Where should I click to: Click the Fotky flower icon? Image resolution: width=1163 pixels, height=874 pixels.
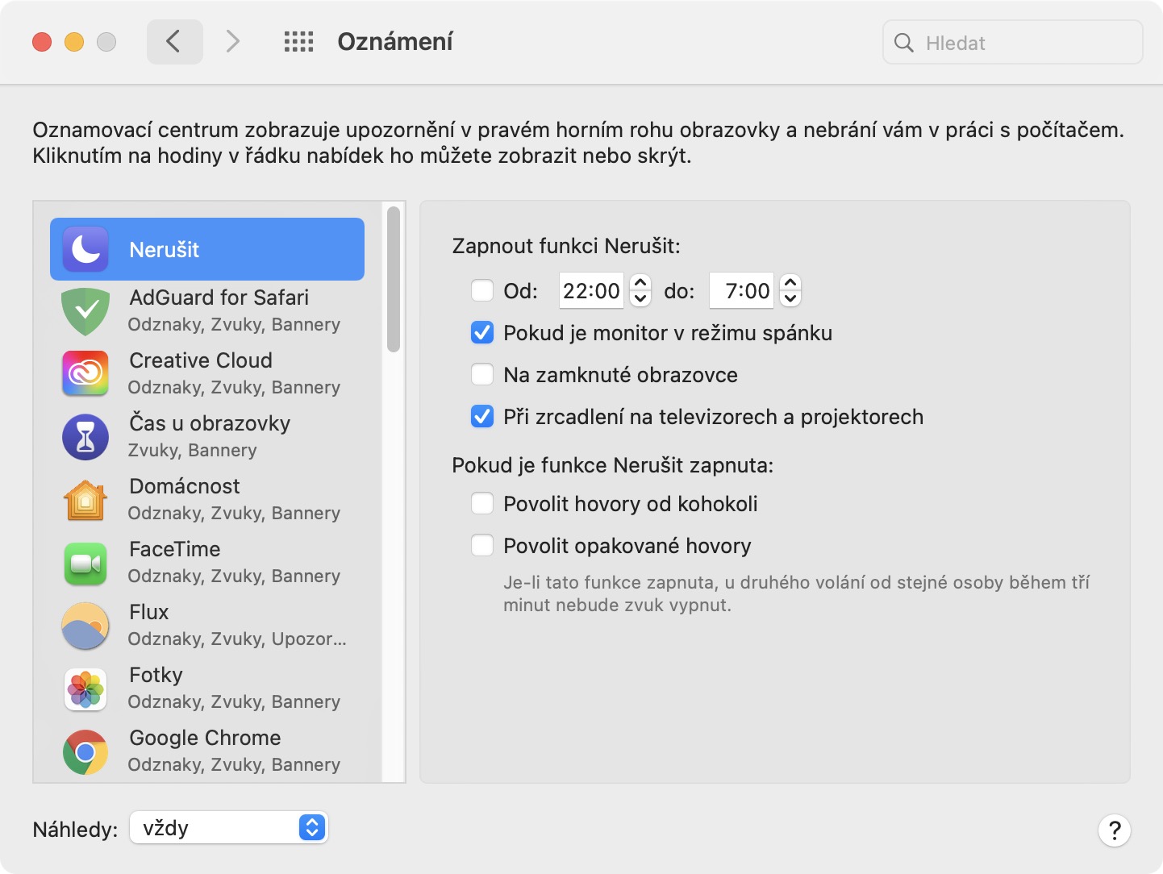pyautogui.click(x=85, y=689)
